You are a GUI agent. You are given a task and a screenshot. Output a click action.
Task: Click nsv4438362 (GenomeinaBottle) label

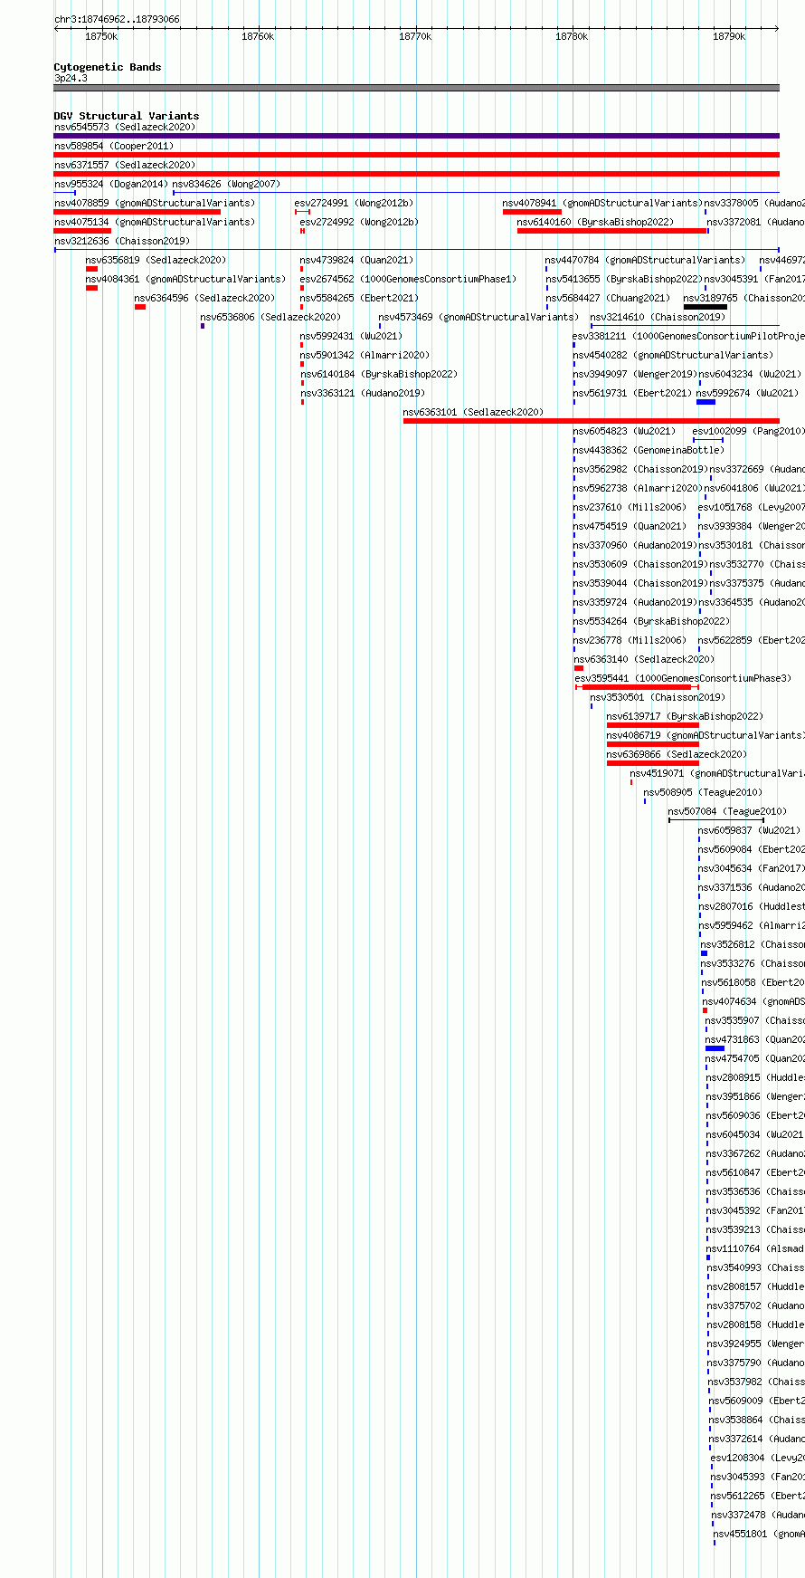pyautogui.click(x=649, y=450)
